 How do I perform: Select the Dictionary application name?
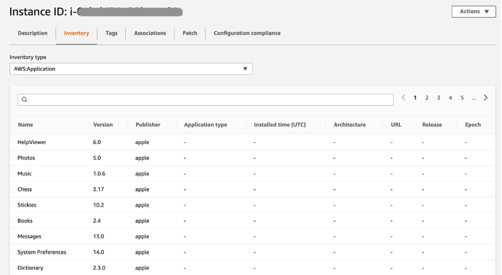click(x=30, y=268)
